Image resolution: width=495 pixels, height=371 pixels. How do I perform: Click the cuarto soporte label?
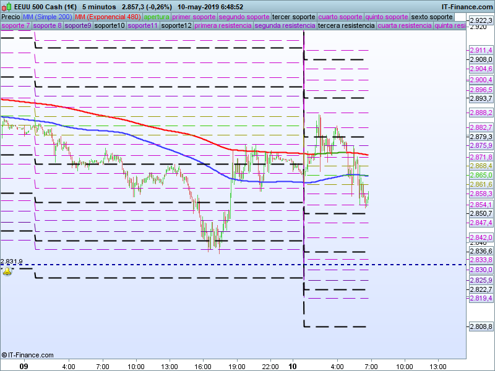tap(340, 17)
